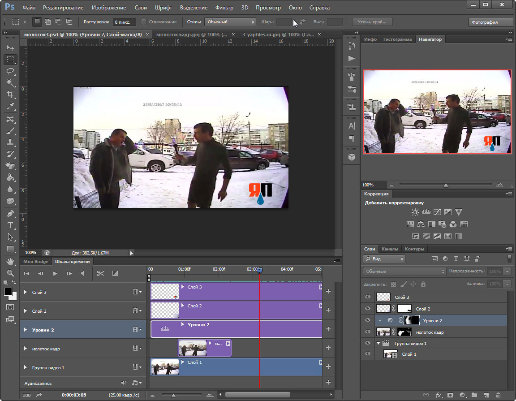The width and height of the screenshot is (516, 401).
Task: Open the blend mode Обычные dropdown
Action: tap(404, 271)
